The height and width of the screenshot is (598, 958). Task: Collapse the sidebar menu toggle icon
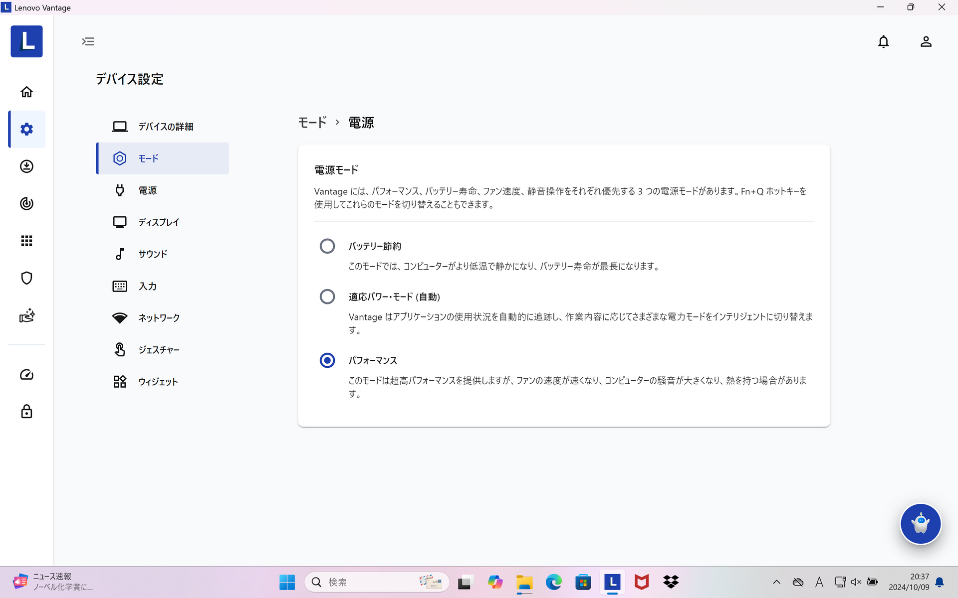[x=88, y=41]
